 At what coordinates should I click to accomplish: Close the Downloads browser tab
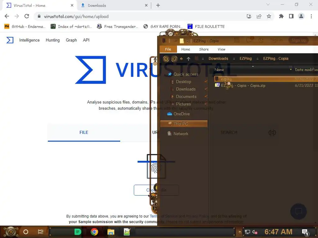tap(146, 6)
